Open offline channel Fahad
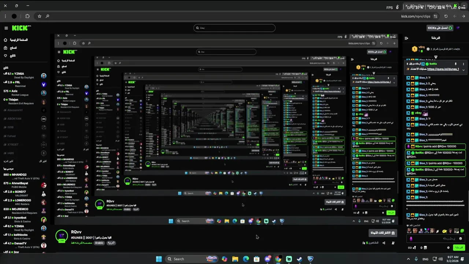Image resolution: width=469 pixels, height=264 pixels. [x=24, y=136]
